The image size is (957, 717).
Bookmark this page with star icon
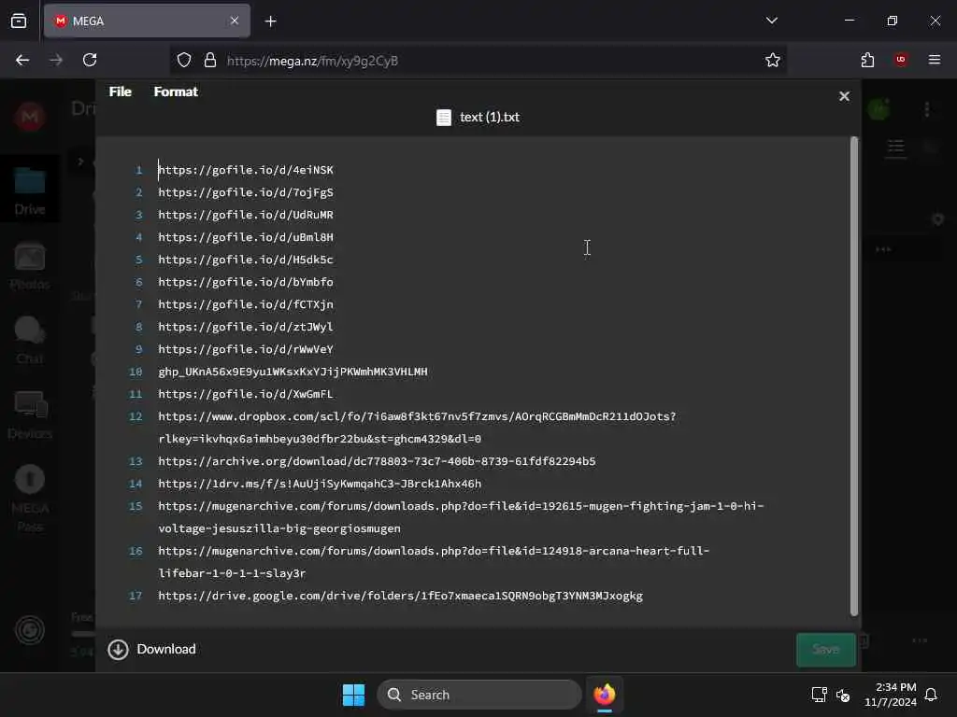pos(773,60)
